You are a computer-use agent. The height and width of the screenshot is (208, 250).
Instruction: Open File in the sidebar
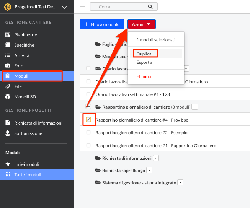tap(18, 86)
